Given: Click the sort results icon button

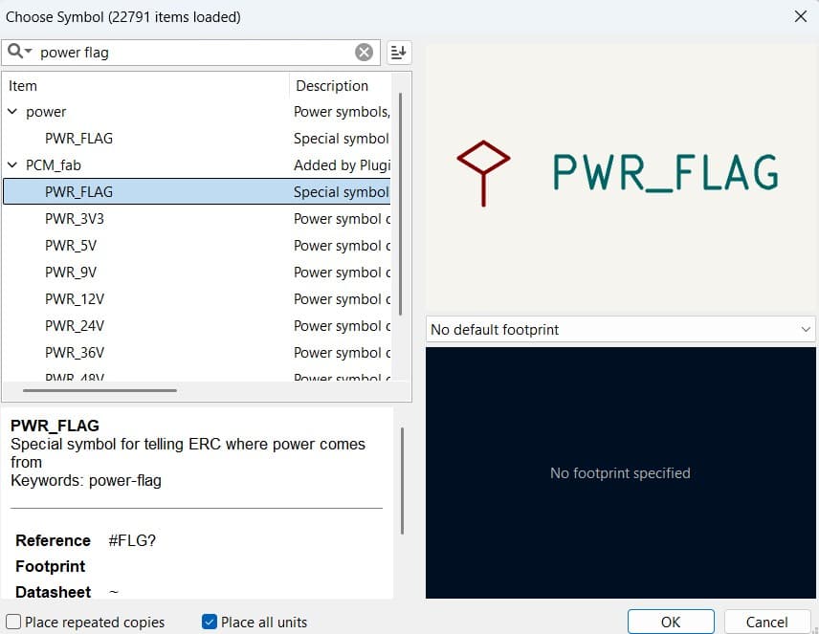Looking at the screenshot, I should tap(399, 53).
